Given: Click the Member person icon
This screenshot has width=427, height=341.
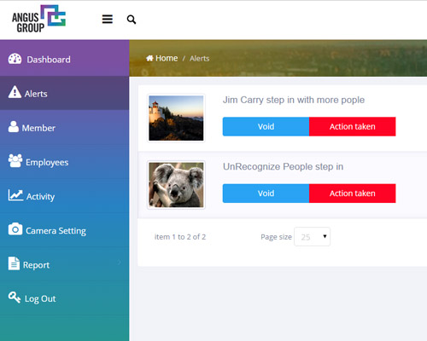Looking at the screenshot, I should 14,127.
